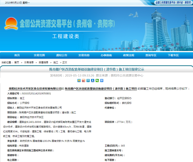Share to Renren using the blue icon
The image size is (193, 162).
click(x=93, y=81)
